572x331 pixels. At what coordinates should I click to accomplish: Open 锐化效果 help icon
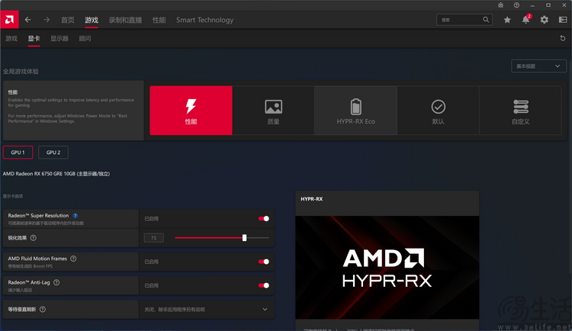pyautogui.click(x=34, y=238)
